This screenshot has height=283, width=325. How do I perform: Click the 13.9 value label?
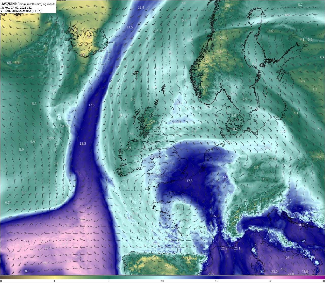click(141, 8)
